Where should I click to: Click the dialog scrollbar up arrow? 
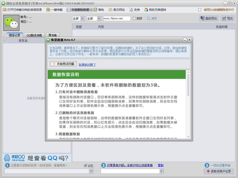(x=188, y=72)
